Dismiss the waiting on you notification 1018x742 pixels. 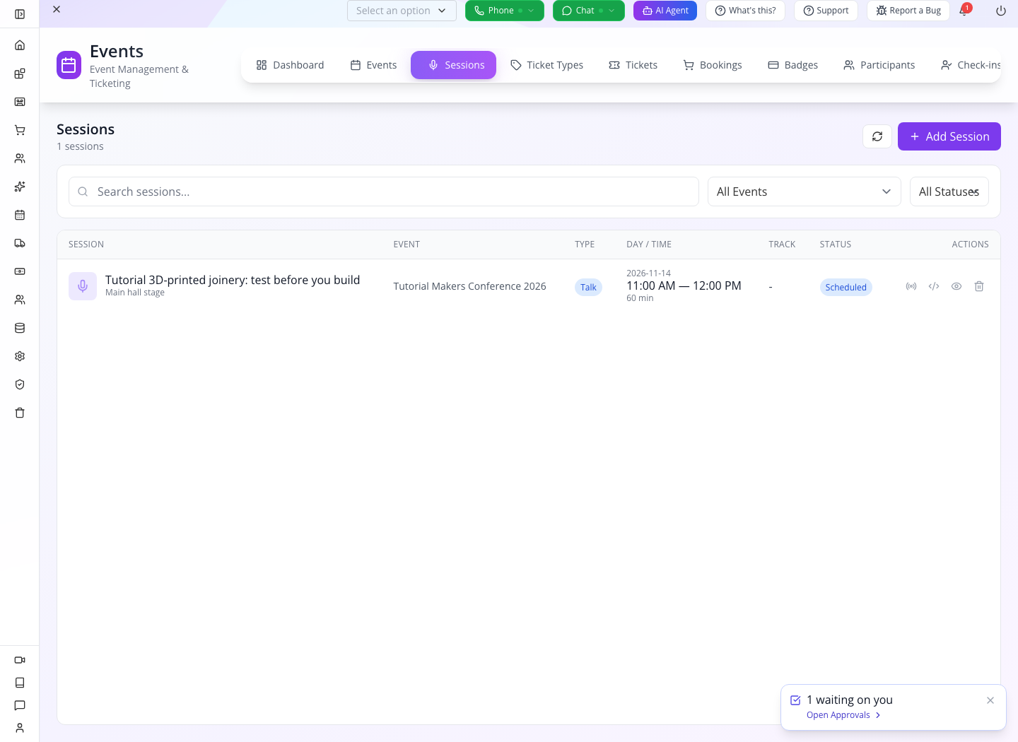pyautogui.click(x=990, y=700)
